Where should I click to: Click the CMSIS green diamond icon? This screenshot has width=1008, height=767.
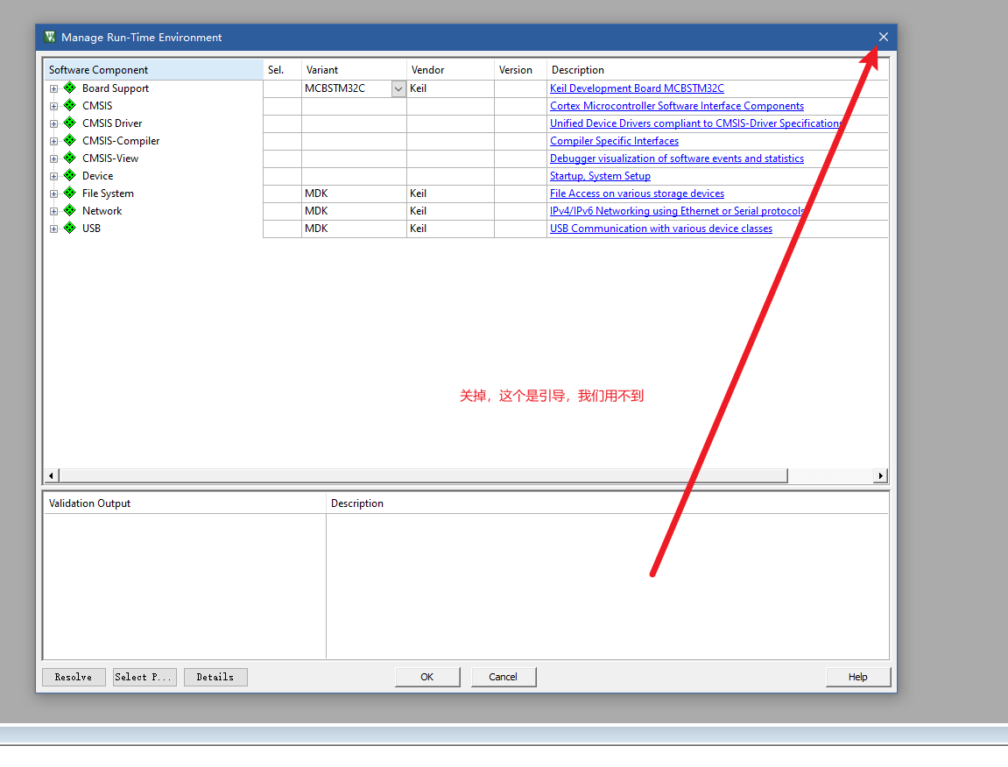[x=70, y=105]
